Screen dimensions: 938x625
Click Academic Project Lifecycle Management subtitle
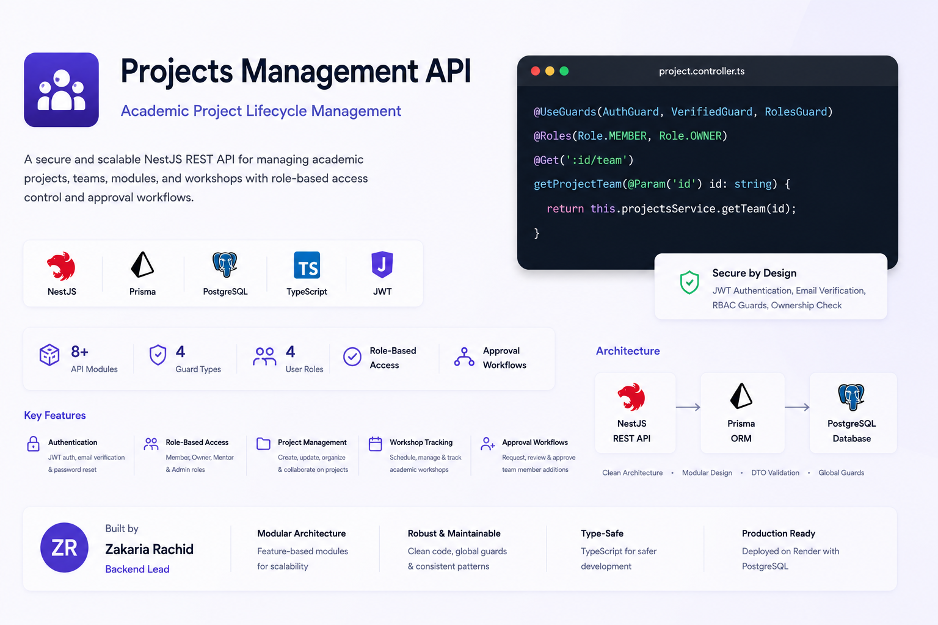[x=261, y=111]
